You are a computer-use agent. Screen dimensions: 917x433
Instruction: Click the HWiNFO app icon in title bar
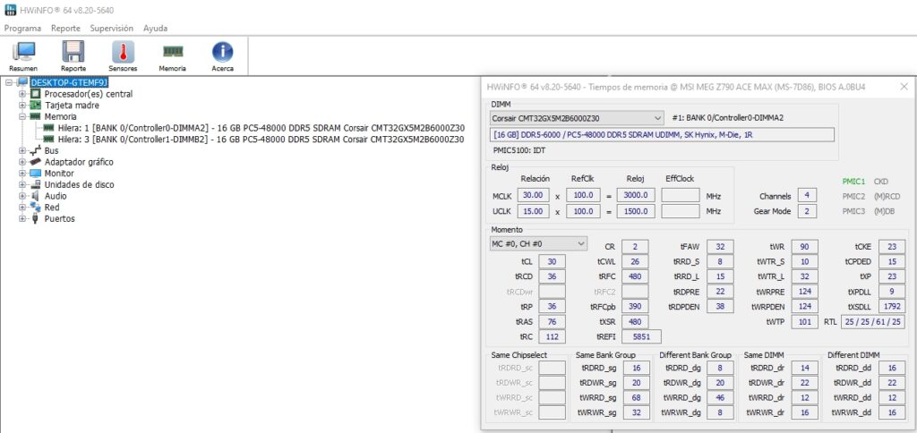pyautogui.click(x=10, y=11)
